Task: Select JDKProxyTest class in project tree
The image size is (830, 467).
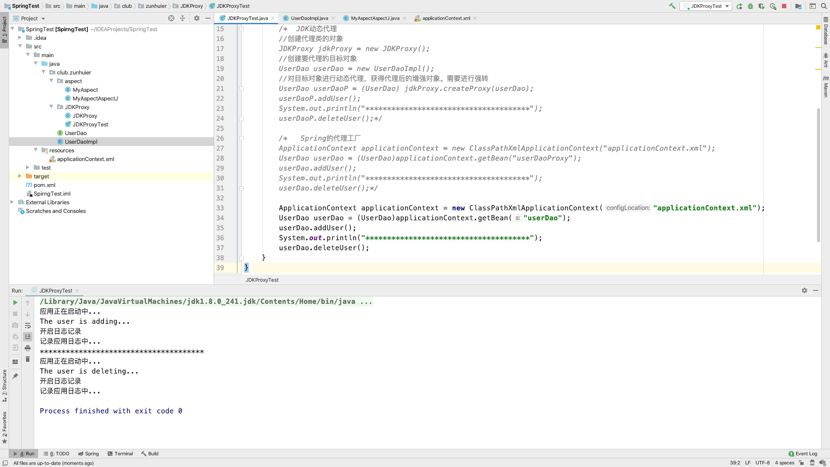Action: tap(90, 124)
